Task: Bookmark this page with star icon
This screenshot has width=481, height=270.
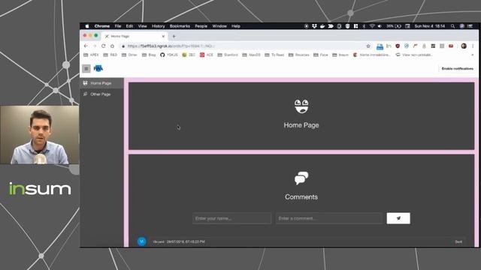Action: [368, 46]
